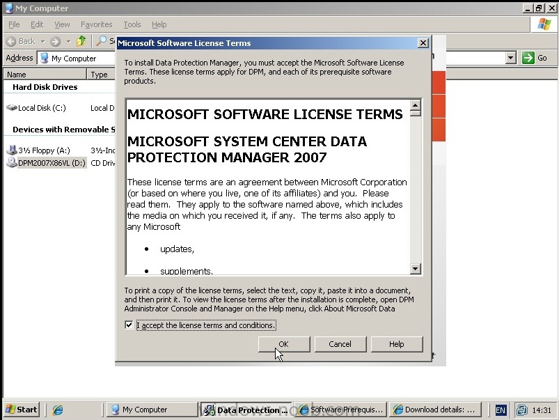Click the network tray icon
Image resolution: width=559 pixels, height=420 pixels.
[x=522, y=410]
